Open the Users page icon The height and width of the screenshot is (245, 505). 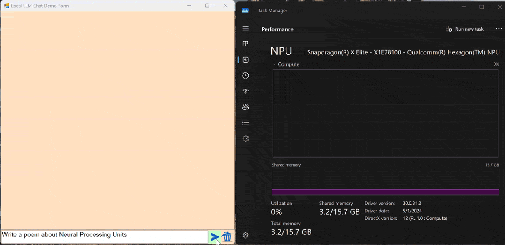click(245, 107)
